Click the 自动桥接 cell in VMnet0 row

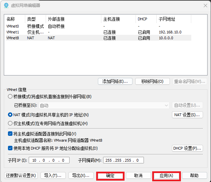point(56,26)
